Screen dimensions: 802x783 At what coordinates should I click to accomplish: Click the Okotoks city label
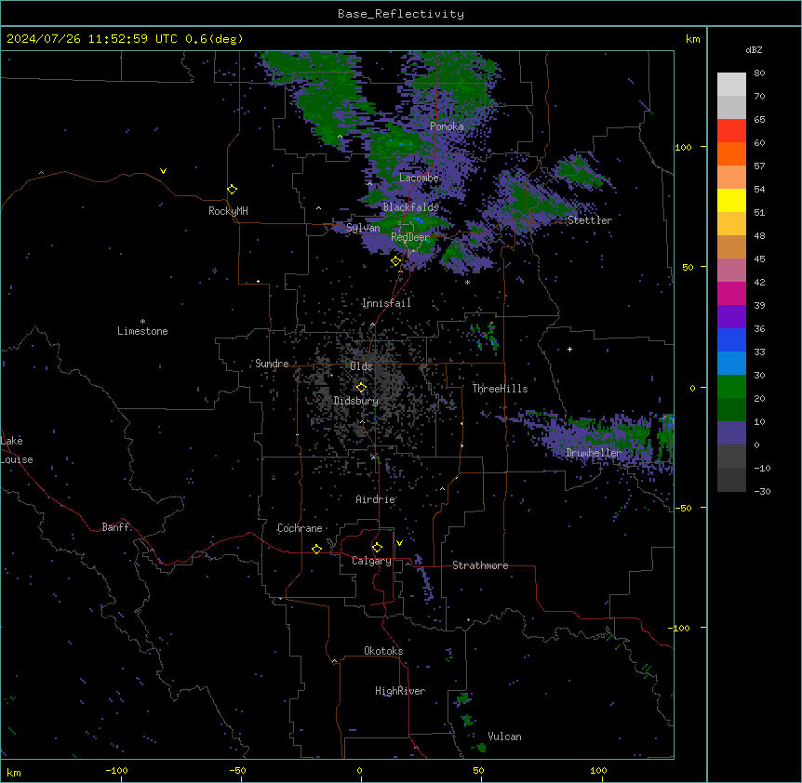point(383,651)
